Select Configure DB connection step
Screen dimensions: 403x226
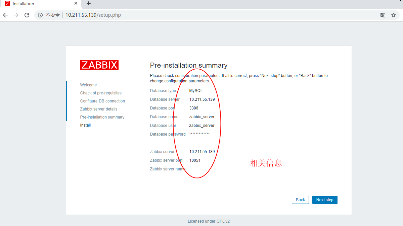(x=102, y=101)
